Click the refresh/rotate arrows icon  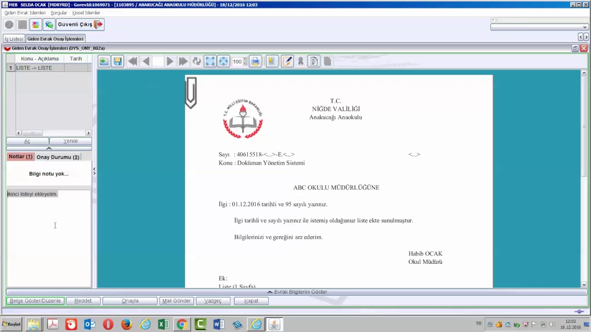(197, 61)
